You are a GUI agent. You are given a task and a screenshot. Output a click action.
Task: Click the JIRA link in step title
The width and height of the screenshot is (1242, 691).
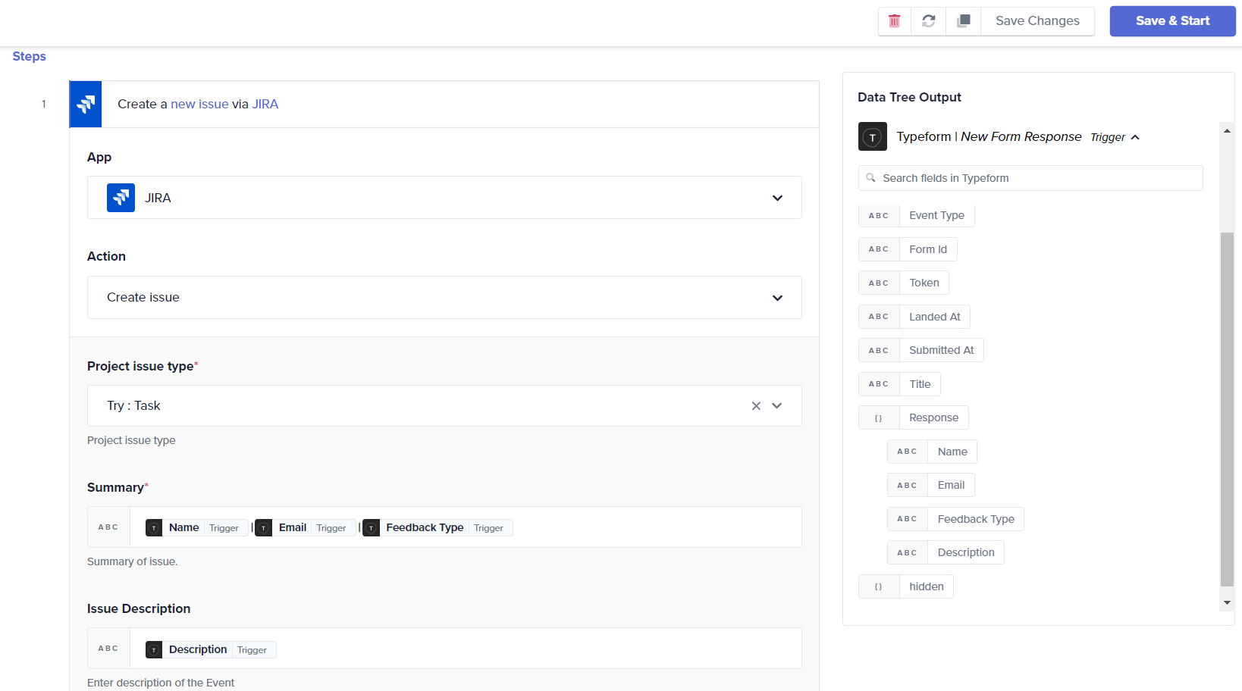265,104
